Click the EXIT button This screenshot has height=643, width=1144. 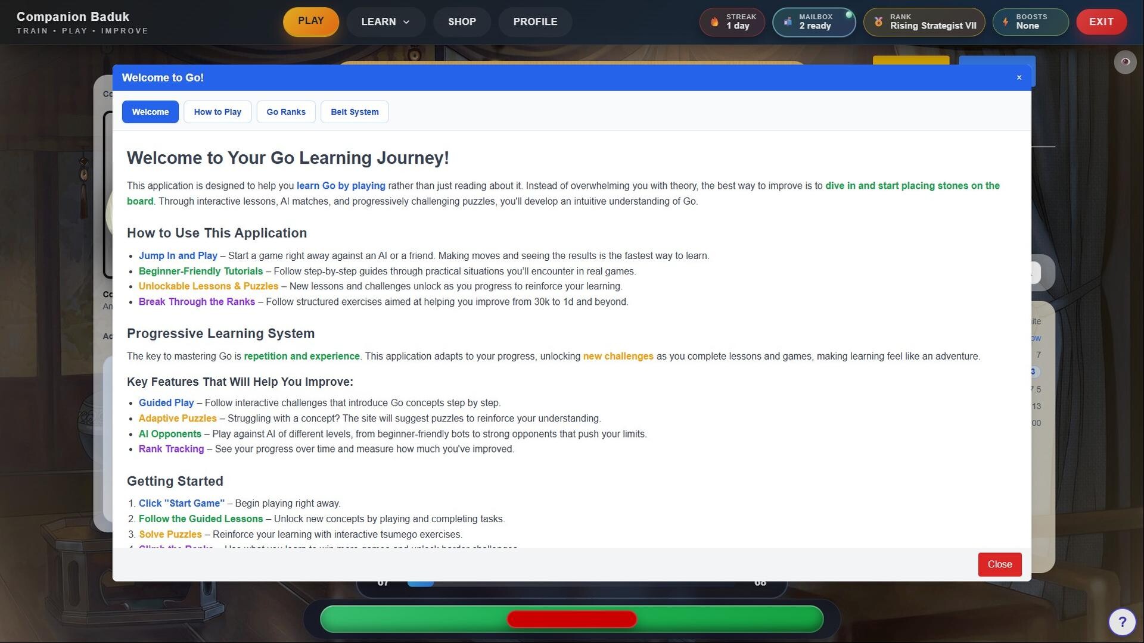[1101, 22]
